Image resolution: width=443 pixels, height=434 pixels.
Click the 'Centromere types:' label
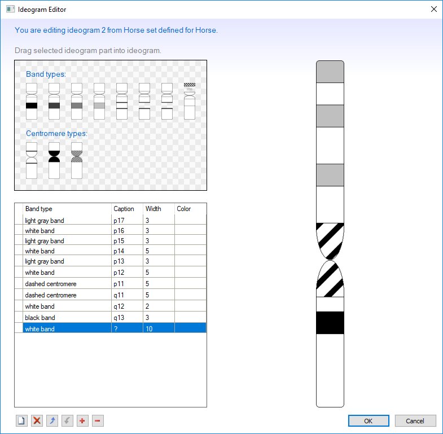[56, 133]
